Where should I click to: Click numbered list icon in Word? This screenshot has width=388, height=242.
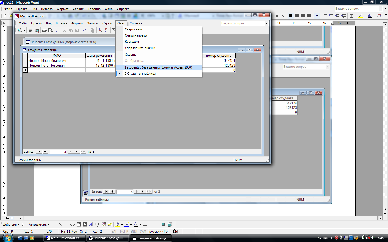tap(325, 16)
